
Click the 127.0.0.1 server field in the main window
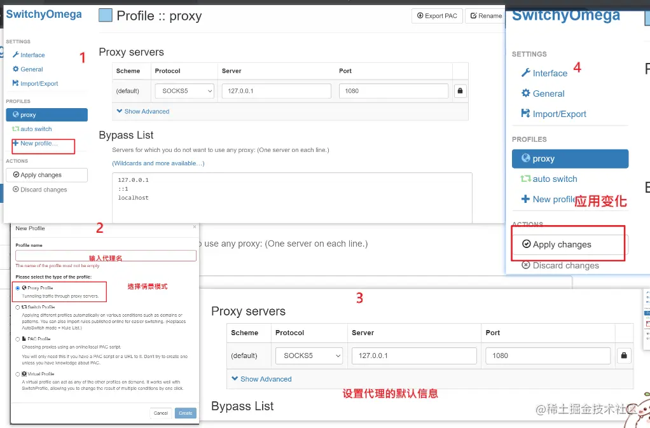click(x=277, y=91)
